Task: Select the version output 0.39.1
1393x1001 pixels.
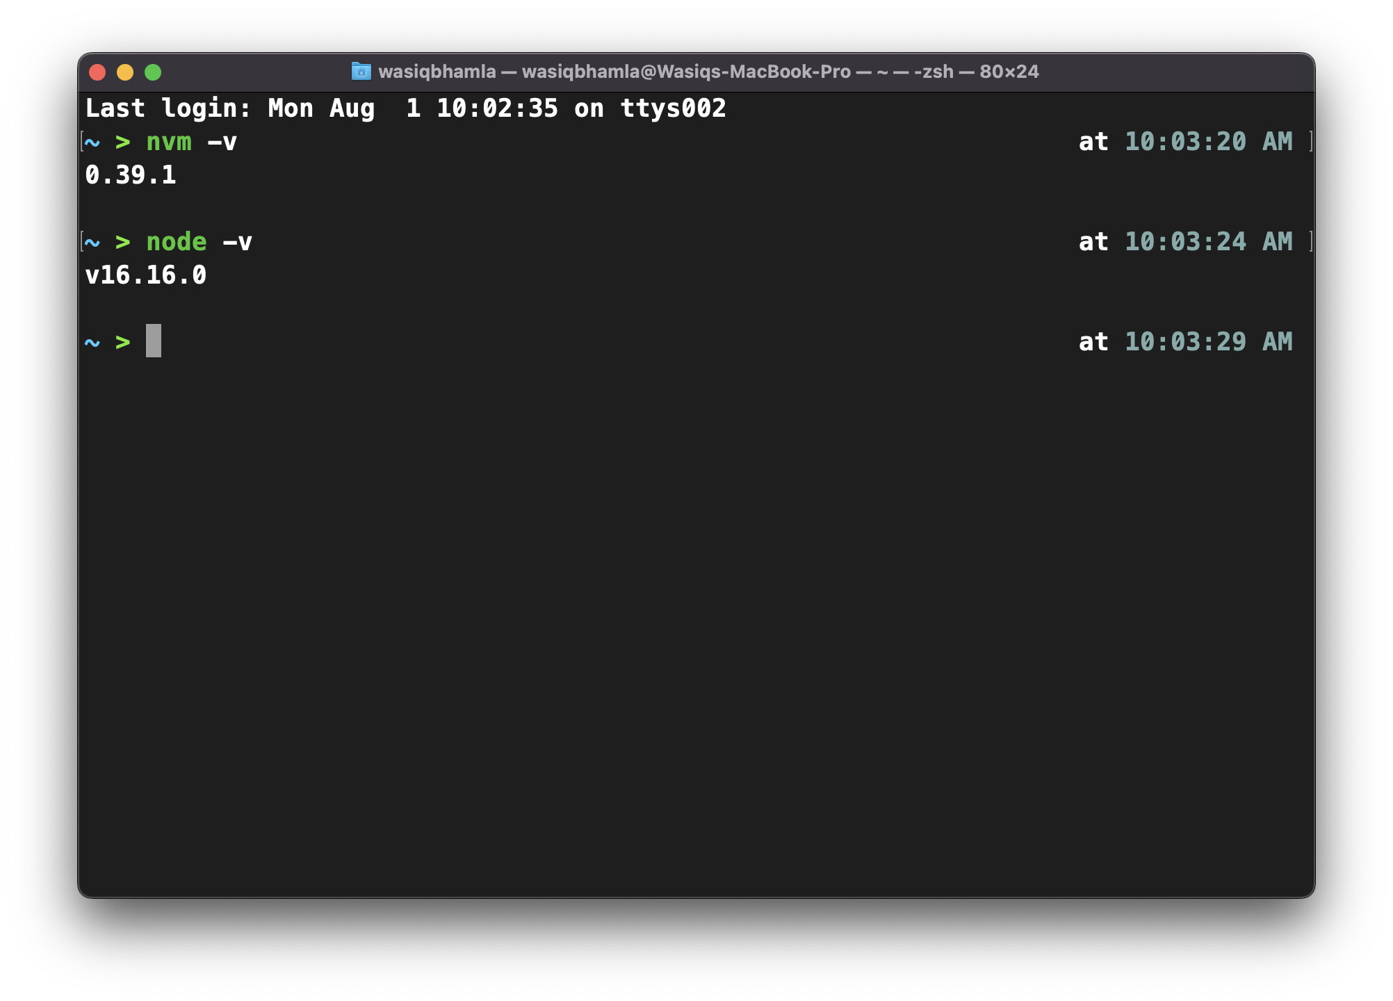Action: 131,175
